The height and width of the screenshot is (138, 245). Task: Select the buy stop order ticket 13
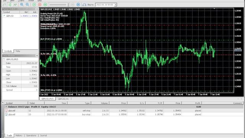click(x=124, y=115)
